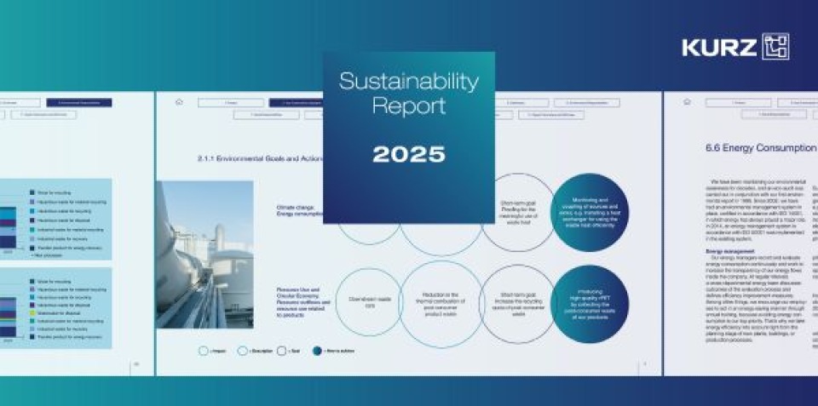
Task: Select the short-term goal waste heat circle
Action: click(x=519, y=212)
